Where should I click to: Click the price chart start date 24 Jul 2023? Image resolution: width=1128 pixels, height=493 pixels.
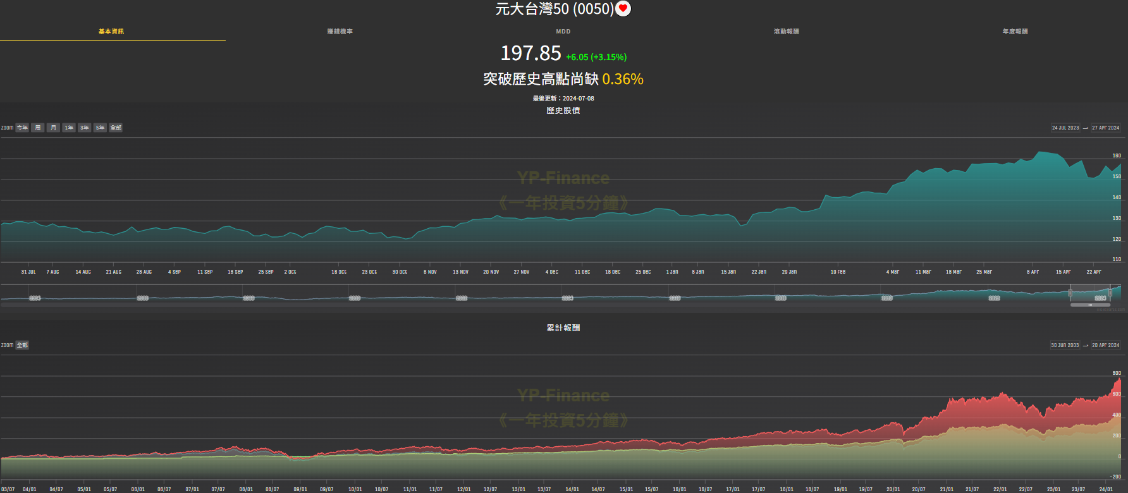point(1065,128)
